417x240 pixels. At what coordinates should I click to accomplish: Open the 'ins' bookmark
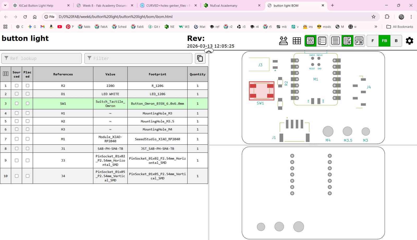tap(308, 27)
